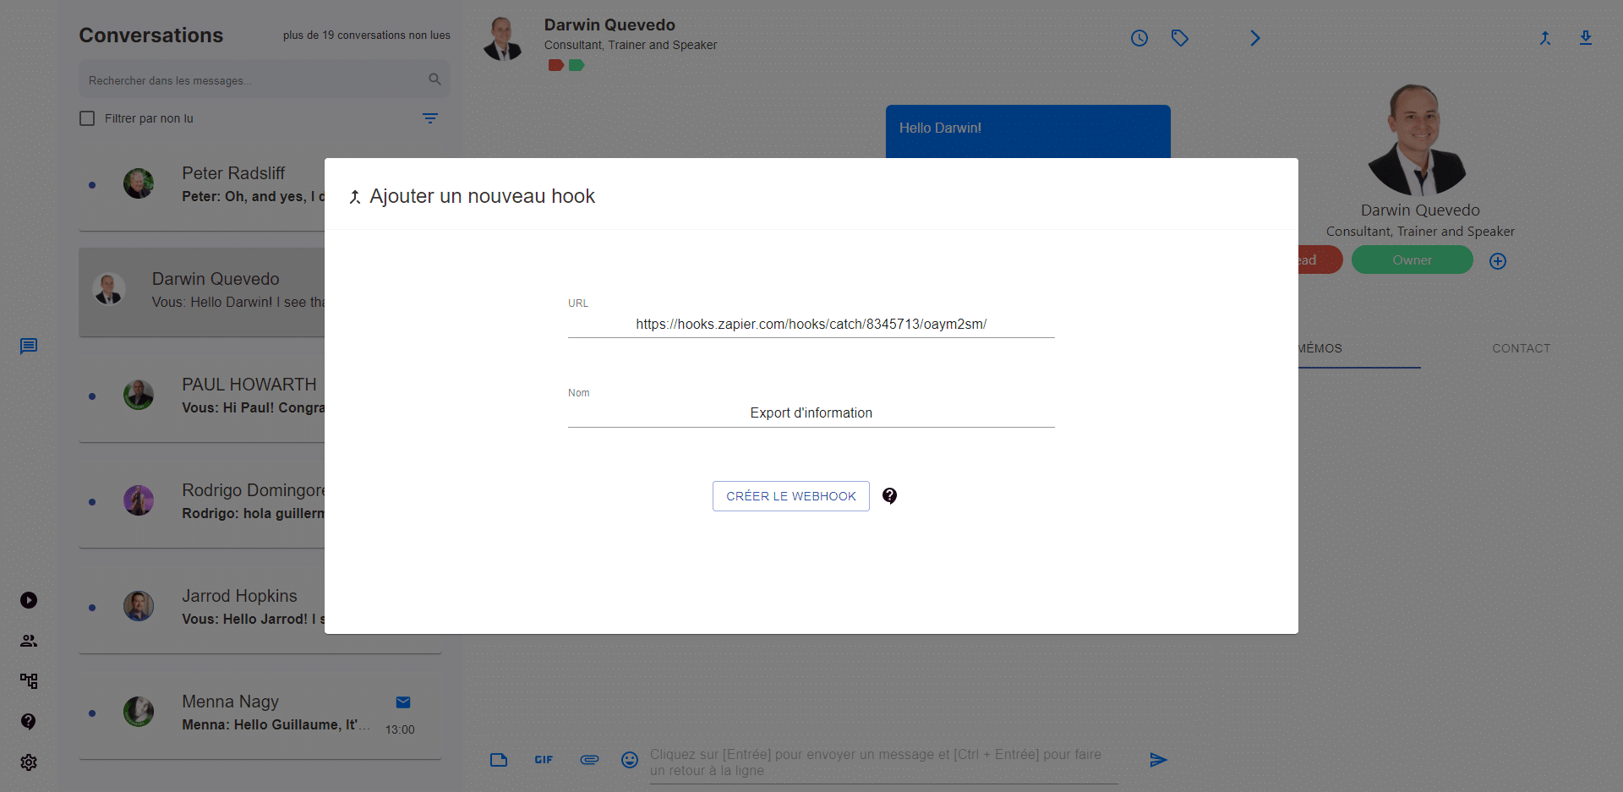This screenshot has height=792, width=1623.
Task: Click Darwin Quevedo header avatar
Action: [x=503, y=39]
